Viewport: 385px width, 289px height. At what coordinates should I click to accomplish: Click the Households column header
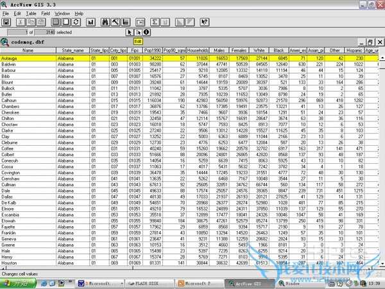[196, 50]
